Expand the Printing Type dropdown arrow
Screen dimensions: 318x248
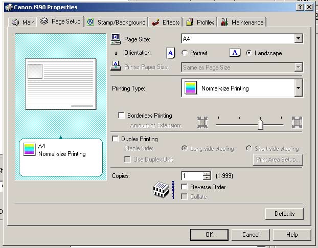pyautogui.click(x=299, y=88)
